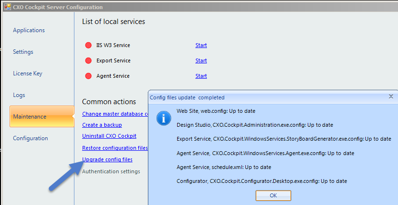Click the red IIS W3 Service status indicator
The height and width of the screenshot is (205, 398).
(88, 45)
